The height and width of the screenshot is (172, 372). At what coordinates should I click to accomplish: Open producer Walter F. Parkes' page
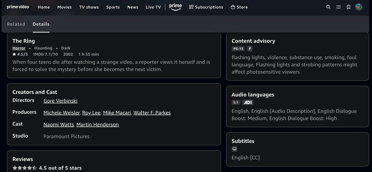point(152,113)
